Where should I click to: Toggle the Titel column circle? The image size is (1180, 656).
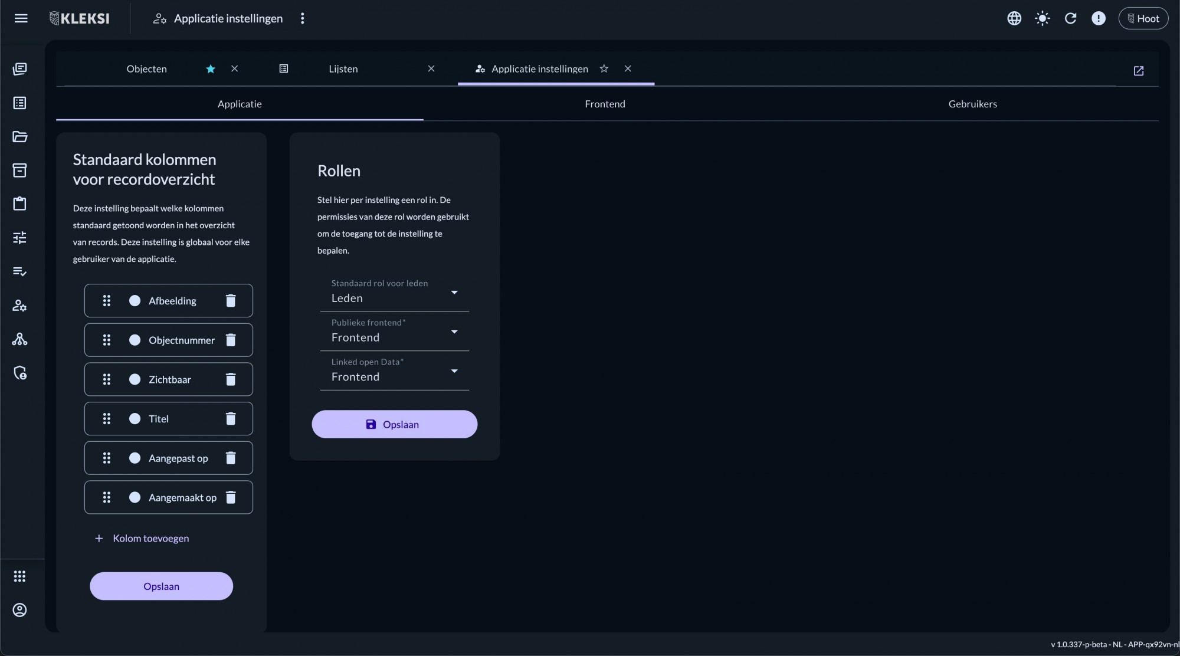(135, 419)
